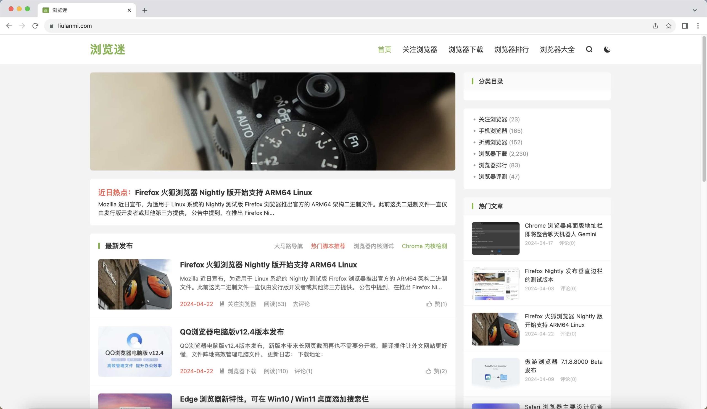
Task: Open the browser side panel icon
Action: 685,26
